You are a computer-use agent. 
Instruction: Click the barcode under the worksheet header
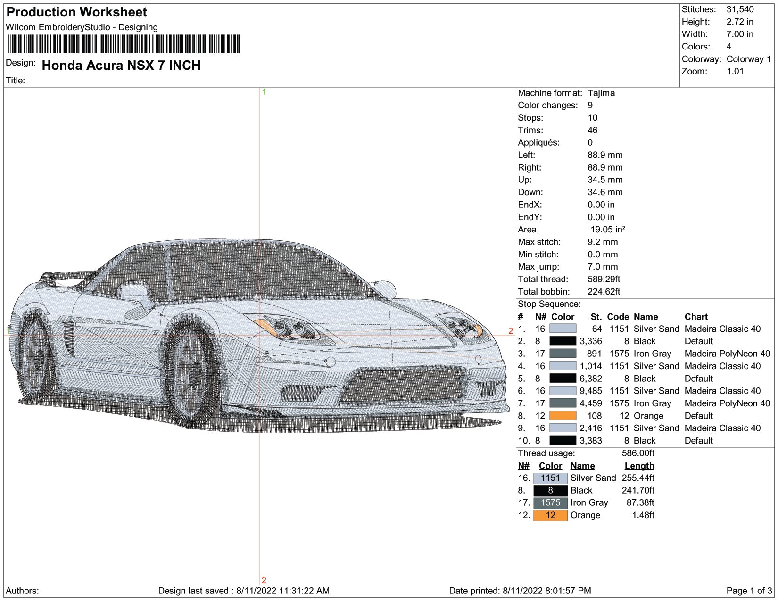click(124, 44)
